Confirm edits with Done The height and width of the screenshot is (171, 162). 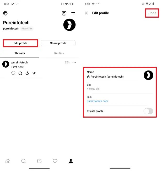pyautogui.click(x=152, y=13)
